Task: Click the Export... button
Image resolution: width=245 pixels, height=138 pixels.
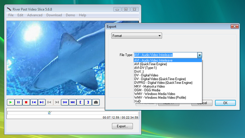Action: pos(122,126)
